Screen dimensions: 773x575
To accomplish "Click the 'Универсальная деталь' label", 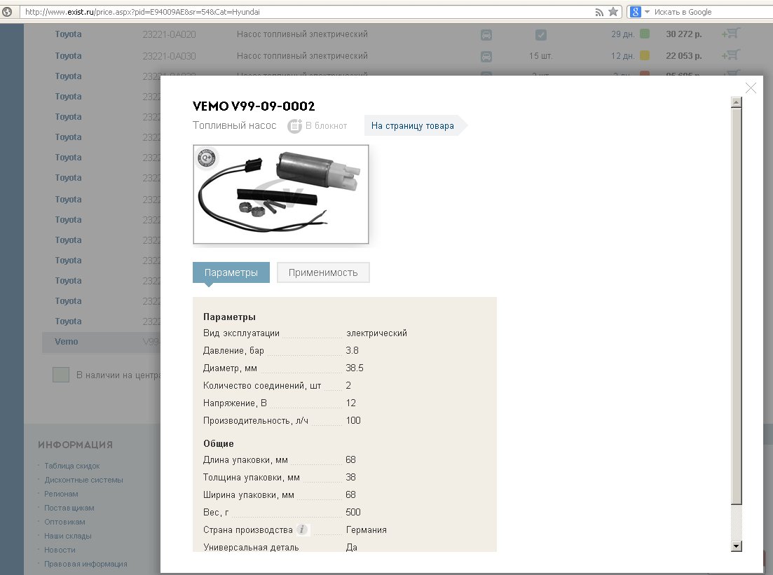I will pyautogui.click(x=251, y=548).
